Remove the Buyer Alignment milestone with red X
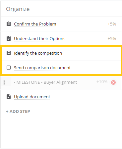The height and width of the screenshot is (149, 122). click(113, 82)
